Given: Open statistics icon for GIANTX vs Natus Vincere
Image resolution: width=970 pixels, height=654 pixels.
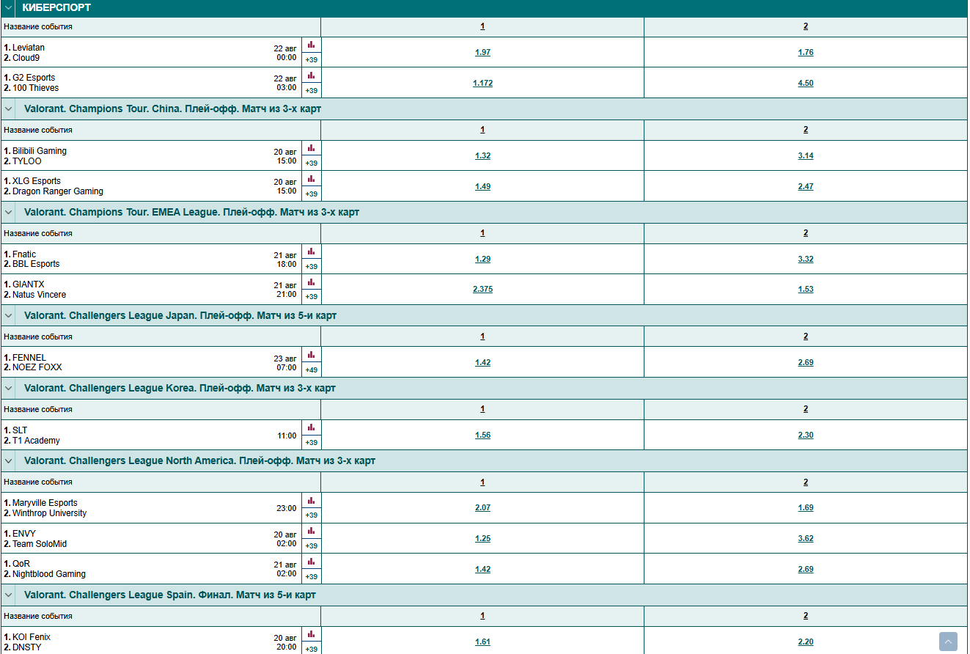Looking at the screenshot, I should point(312,282).
